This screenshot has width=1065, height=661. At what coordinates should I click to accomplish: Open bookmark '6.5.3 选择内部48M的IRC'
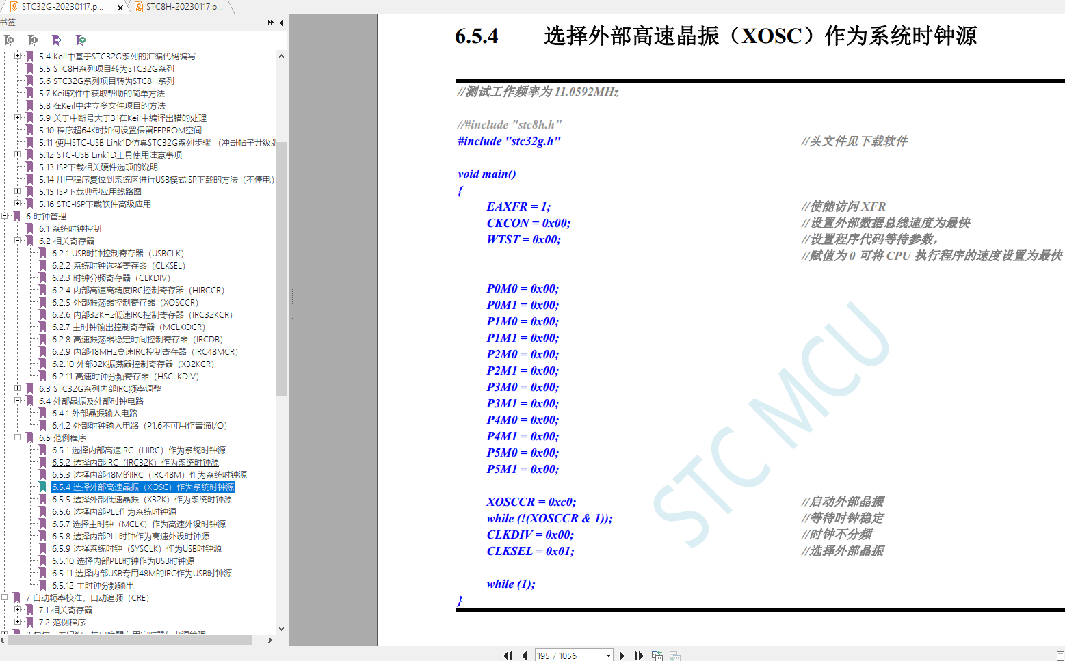149,475
